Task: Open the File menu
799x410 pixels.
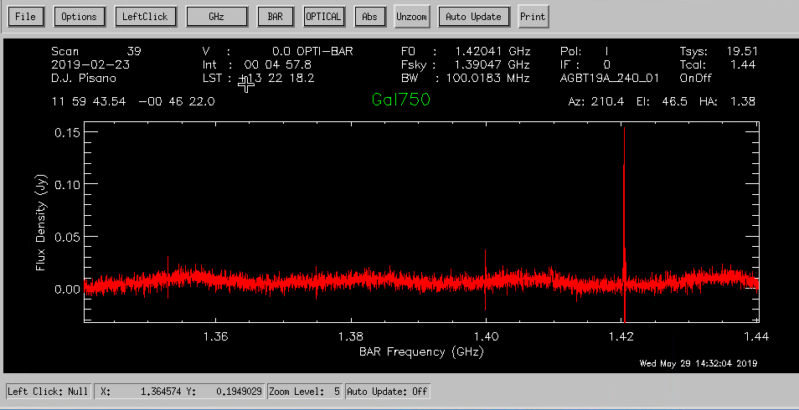Action: coord(25,16)
